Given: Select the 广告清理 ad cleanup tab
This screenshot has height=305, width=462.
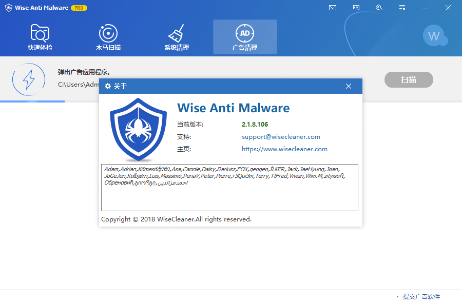Looking at the screenshot, I should pyautogui.click(x=245, y=37).
